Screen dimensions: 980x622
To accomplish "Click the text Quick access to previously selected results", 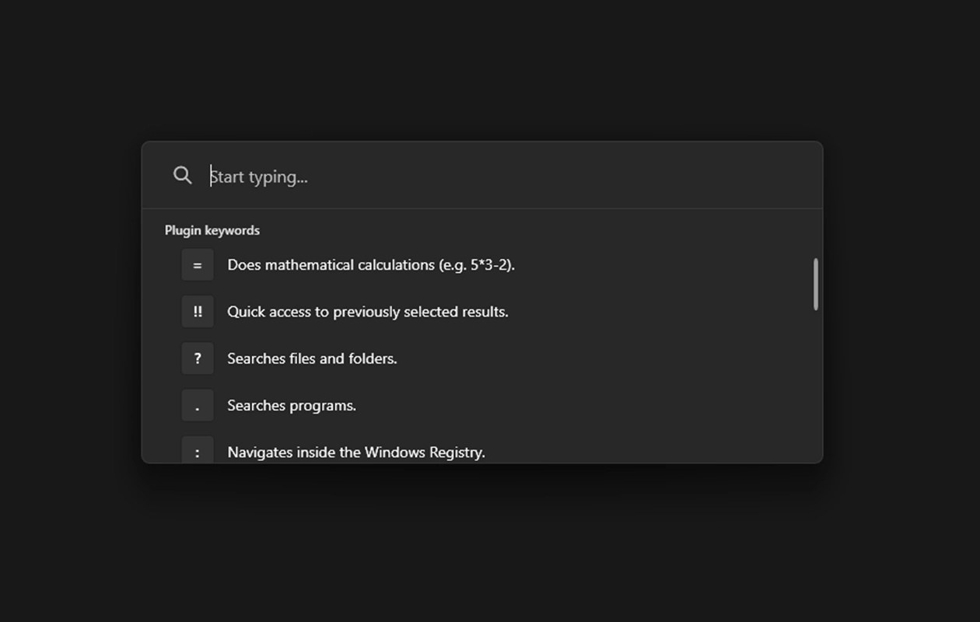I will (367, 311).
